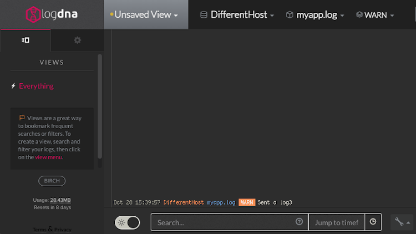
Task: Click the view menu link
Action: tap(48, 157)
